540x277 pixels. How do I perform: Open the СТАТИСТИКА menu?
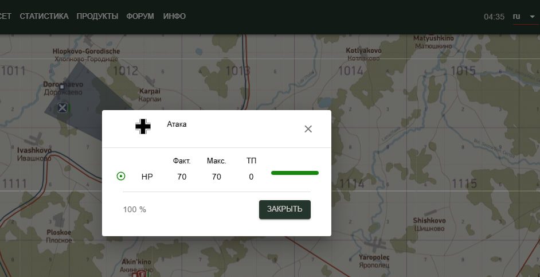(44, 16)
